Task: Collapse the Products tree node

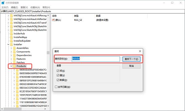Action: click(x=11, y=66)
